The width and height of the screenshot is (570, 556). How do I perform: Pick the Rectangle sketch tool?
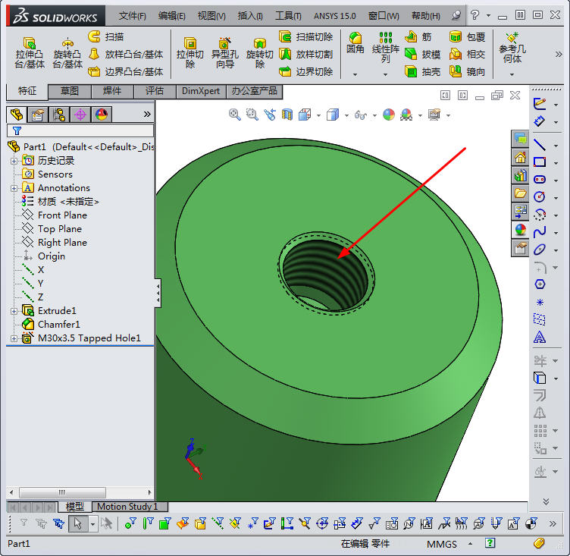pos(540,162)
